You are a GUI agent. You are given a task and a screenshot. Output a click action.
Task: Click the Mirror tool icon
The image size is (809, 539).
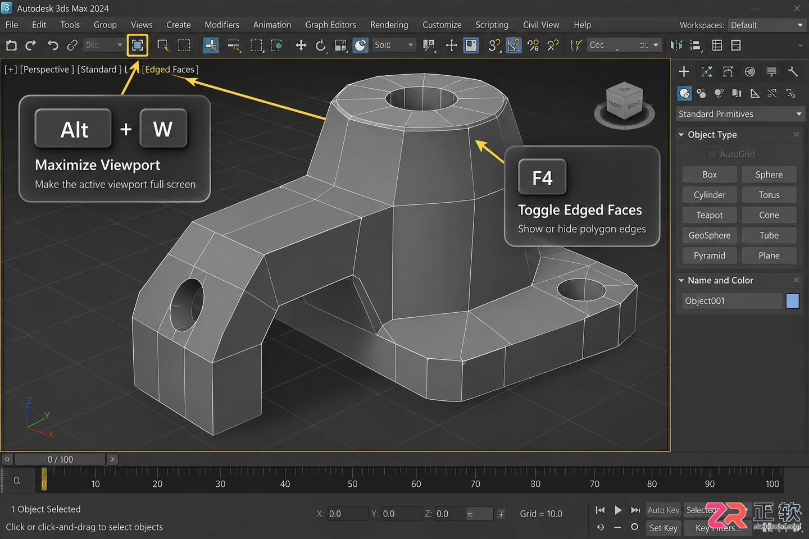tap(676, 45)
